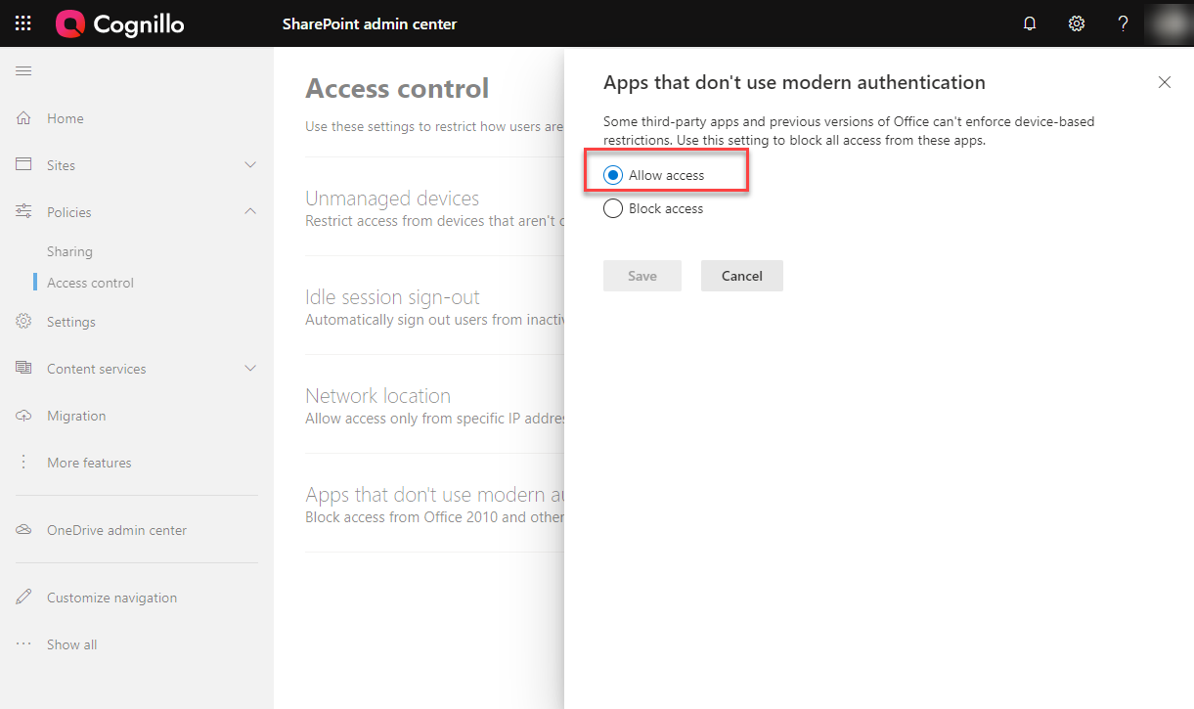Click the Save button
This screenshot has width=1194, height=709.
click(642, 276)
